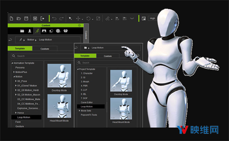Open Rotate tool dropdown arrow
This screenshot has width=229, height=141.
tap(93, 19)
